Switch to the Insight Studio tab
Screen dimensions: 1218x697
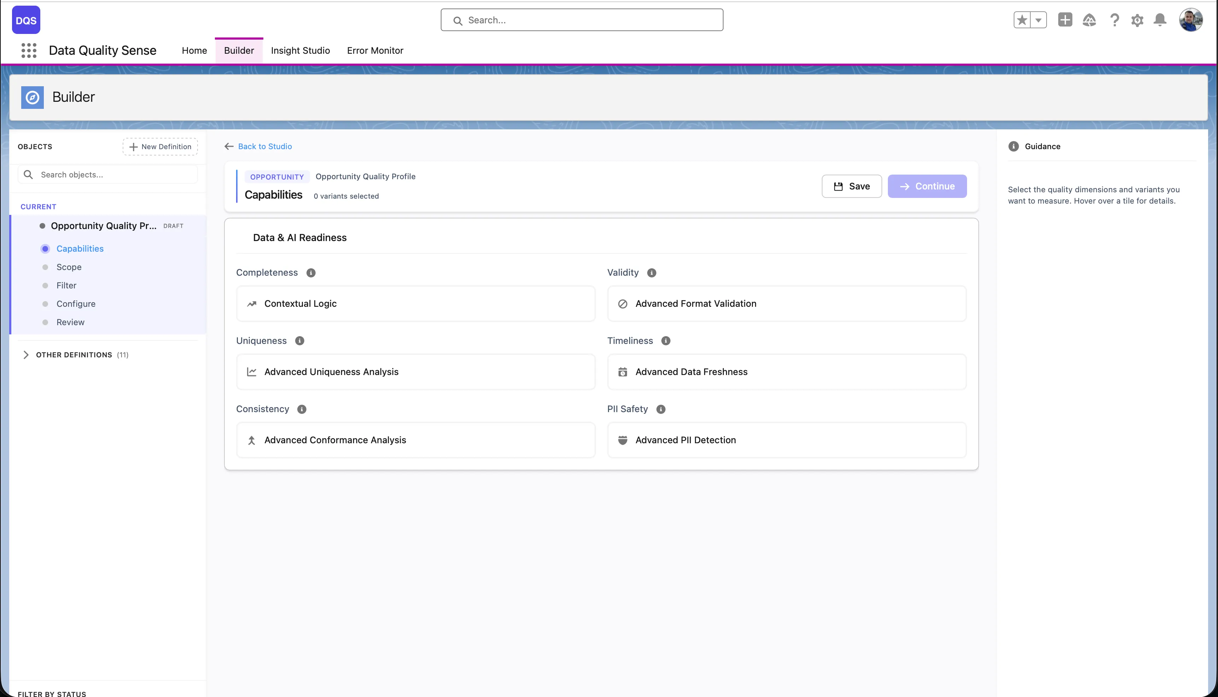300,50
